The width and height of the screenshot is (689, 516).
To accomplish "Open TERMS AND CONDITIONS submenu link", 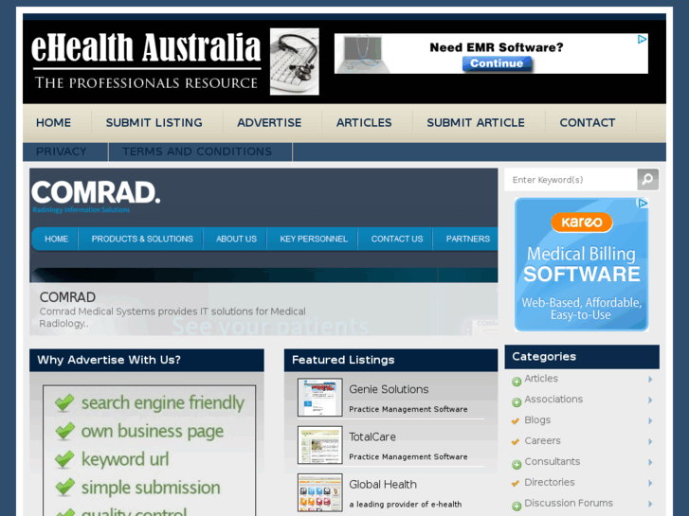I will [x=197, y=151].
